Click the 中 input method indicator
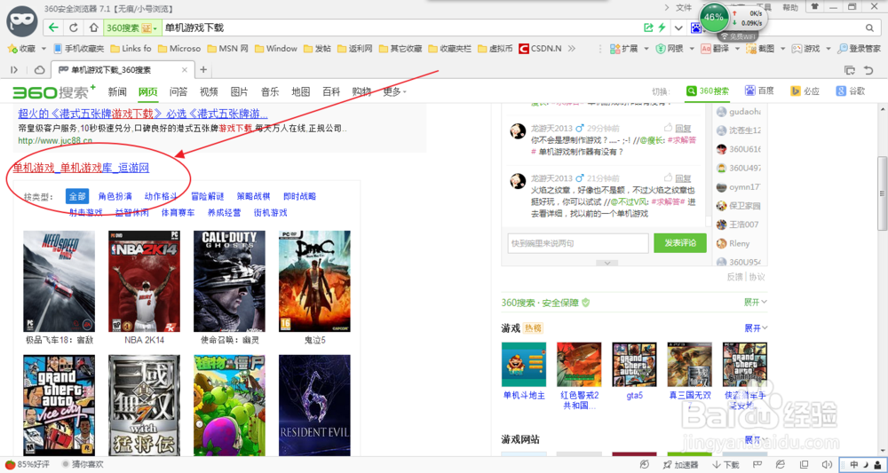 click(x=854, y=465)
